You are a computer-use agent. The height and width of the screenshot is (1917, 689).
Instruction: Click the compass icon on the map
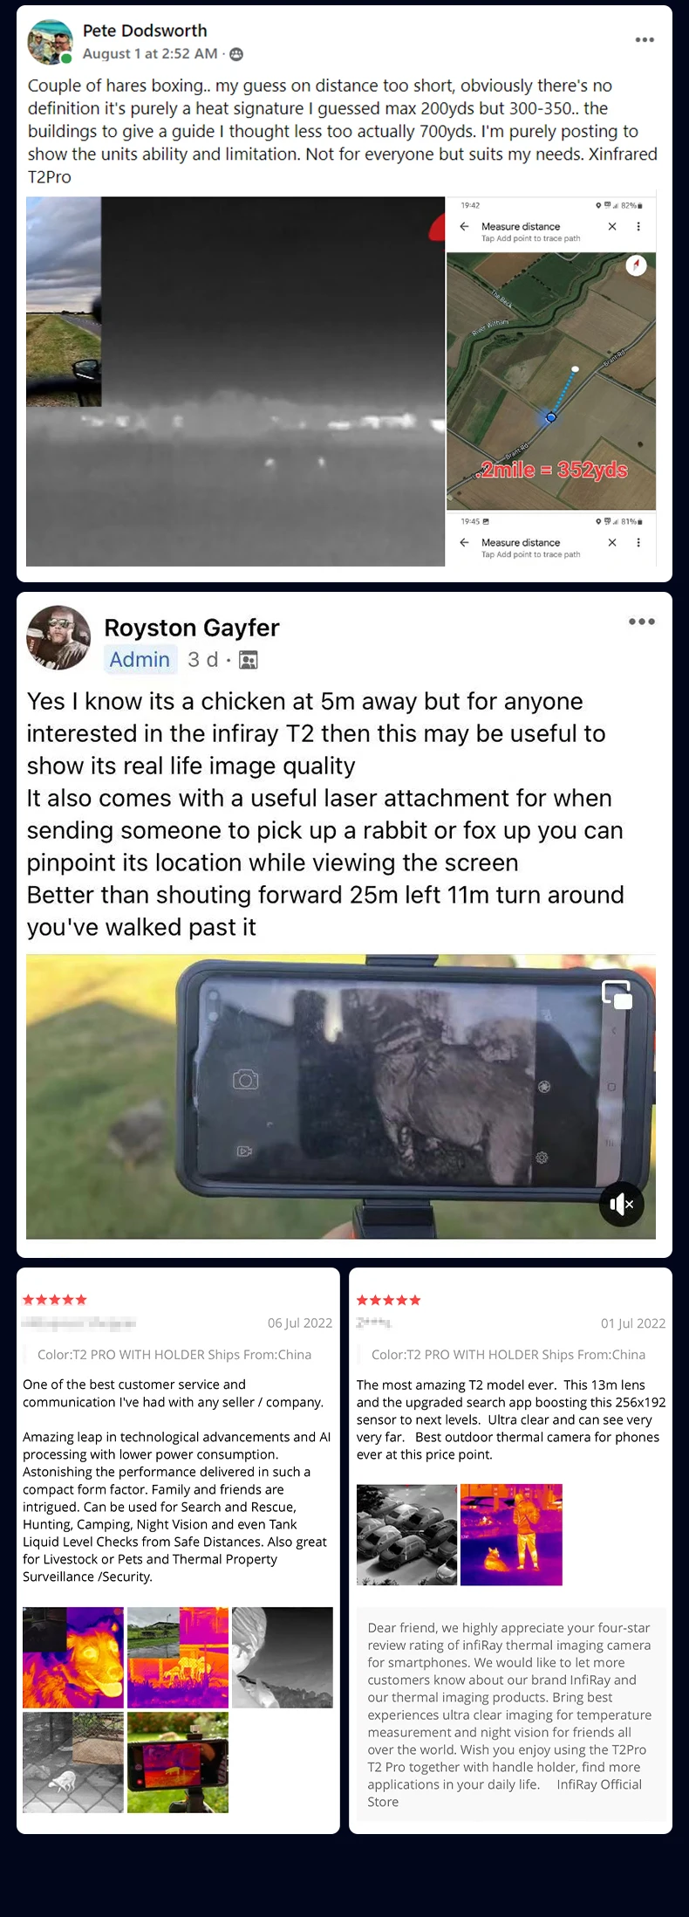pos(637,265)
